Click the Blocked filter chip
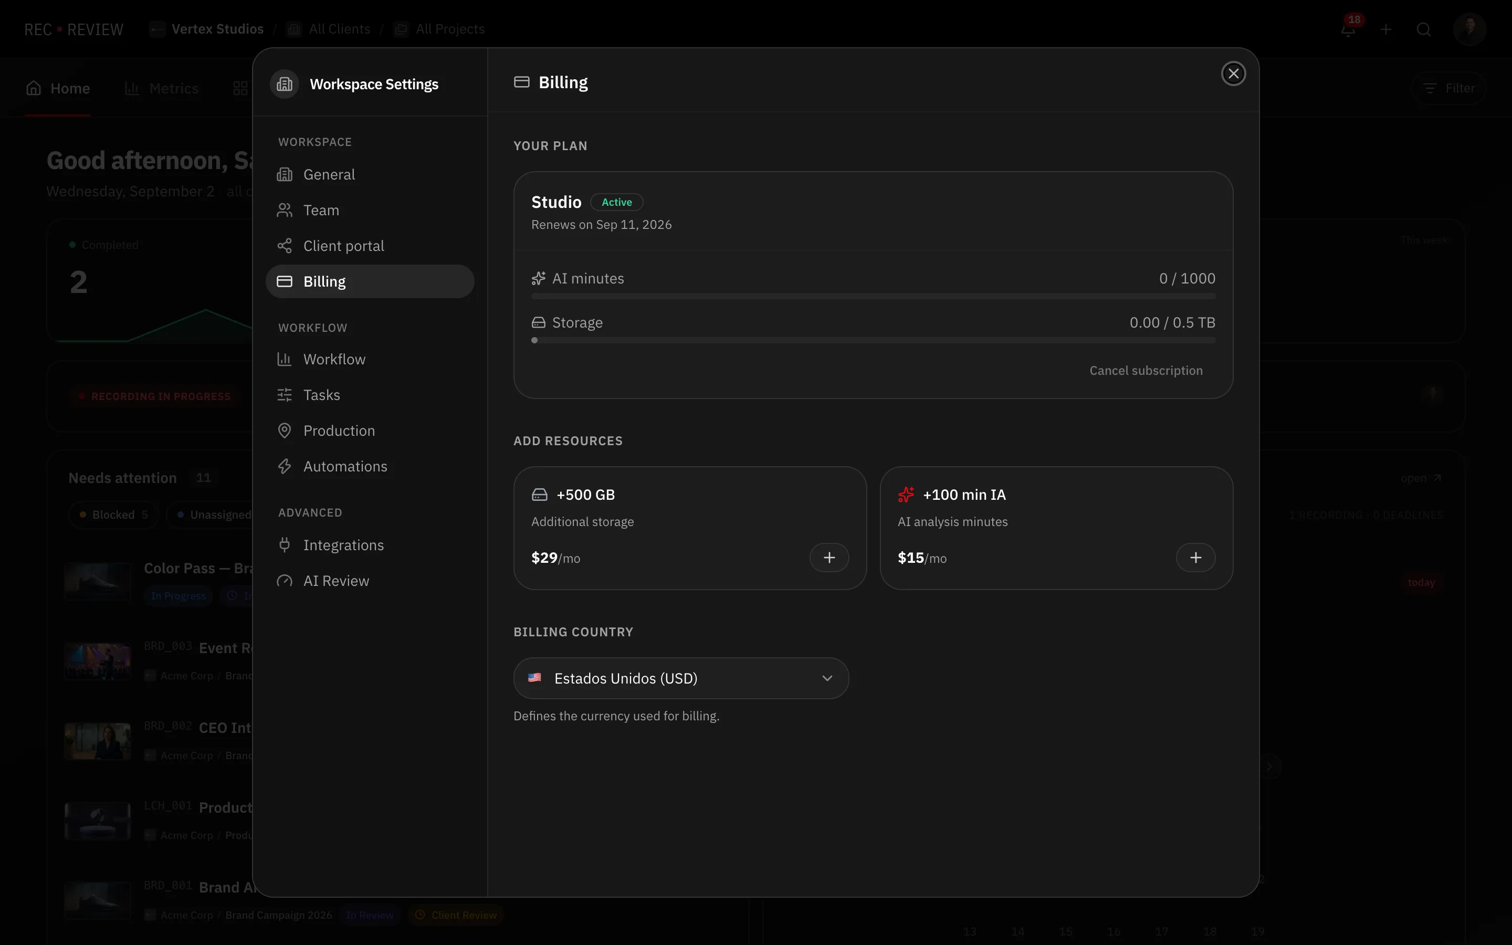The height and width of the screenshot is (945, 1512). click(114, 515)
